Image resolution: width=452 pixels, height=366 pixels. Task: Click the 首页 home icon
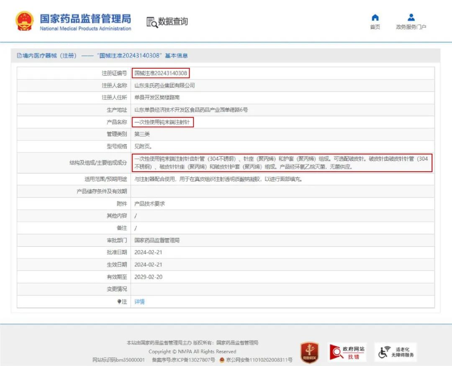375,18
